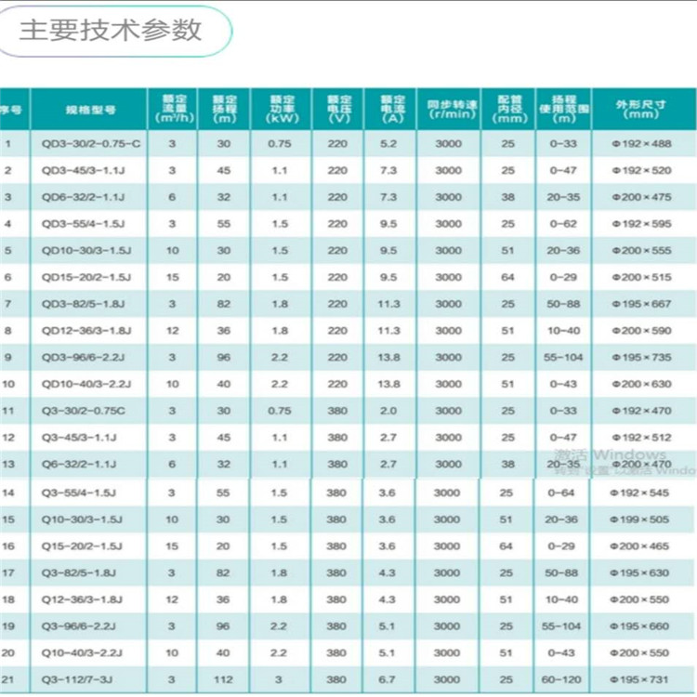Select model cell QD3-30/2-0.75-C
Viewport: 697px width, 697px height.
click(90, 144)
